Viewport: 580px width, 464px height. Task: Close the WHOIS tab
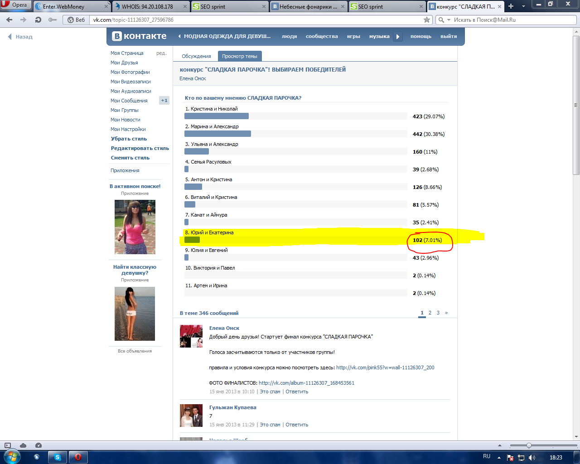185,7
